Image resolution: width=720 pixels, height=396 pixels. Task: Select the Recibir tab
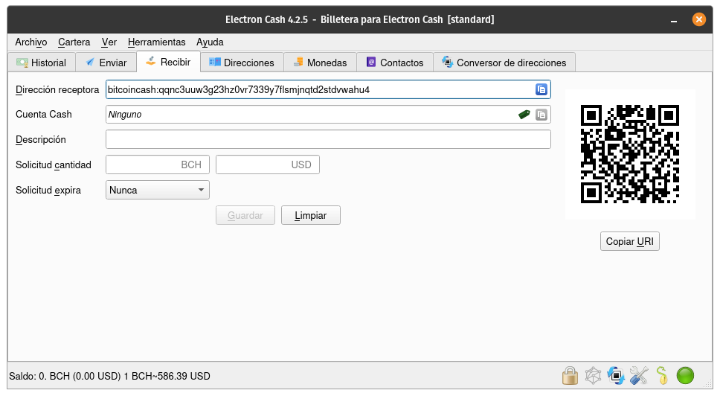pos(168,62)
